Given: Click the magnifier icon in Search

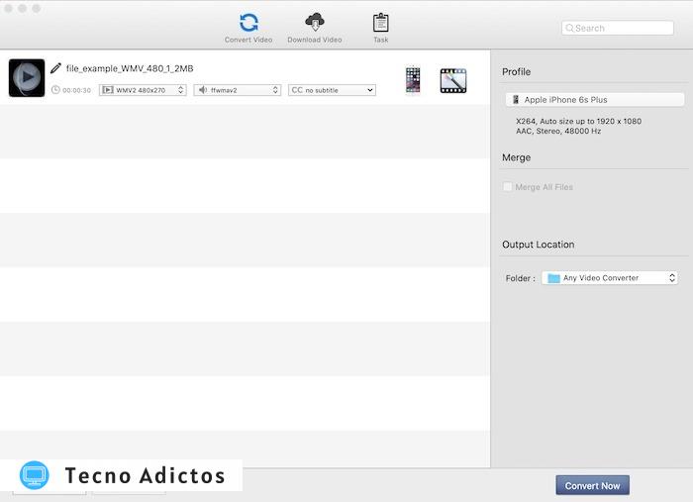Looking at the screenshot, I should 570,28.
